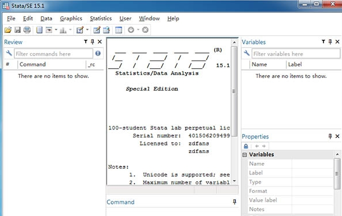Toggle auto-hide pin on Review panel
The image size is (342, 216).
tap(93, 42)
